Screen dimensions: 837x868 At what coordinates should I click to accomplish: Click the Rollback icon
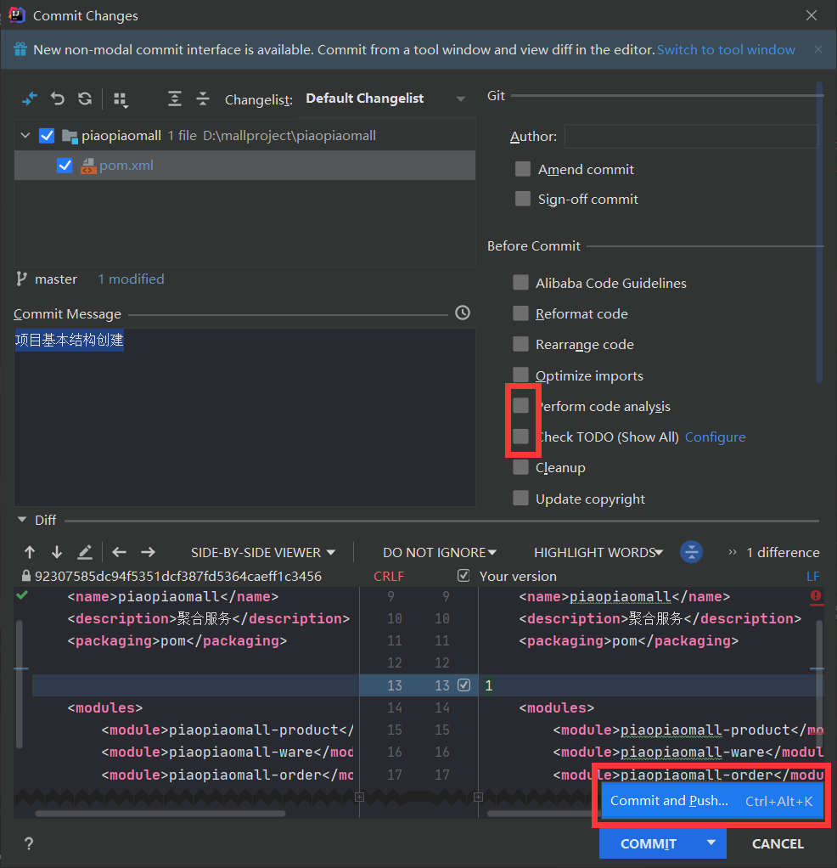[58, 99]
